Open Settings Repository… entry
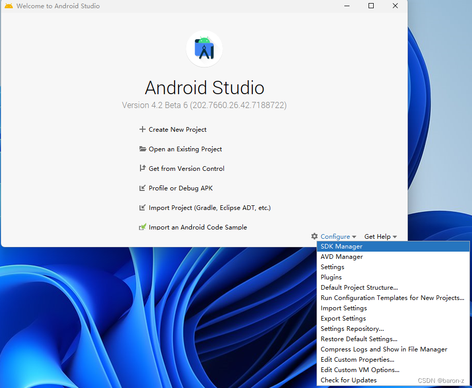This screenshot has height=388, width=472. pyautogui.click(x=393, y=329)
